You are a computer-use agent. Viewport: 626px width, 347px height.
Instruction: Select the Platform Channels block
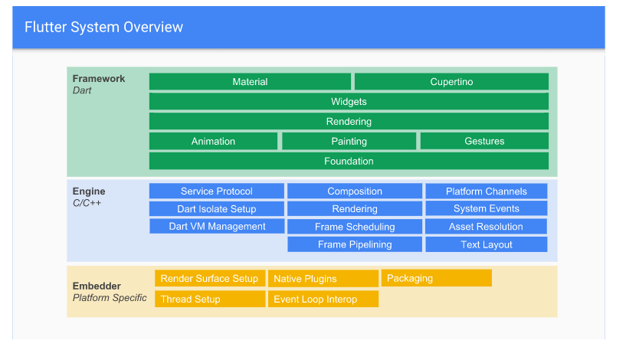pyautogui.click(x=487, y=192)
